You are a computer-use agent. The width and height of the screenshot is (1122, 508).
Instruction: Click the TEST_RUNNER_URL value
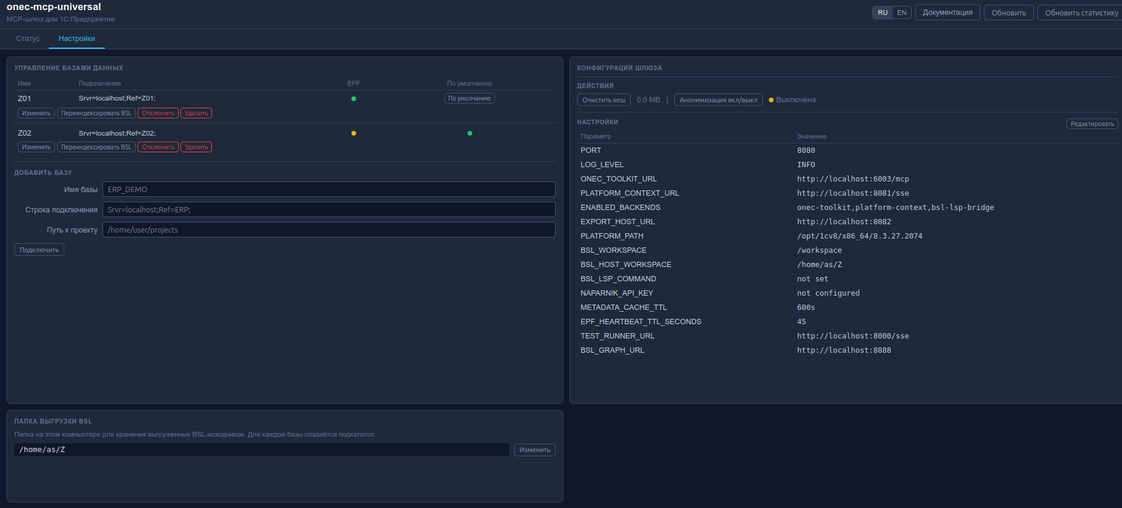tap(853, 336)
